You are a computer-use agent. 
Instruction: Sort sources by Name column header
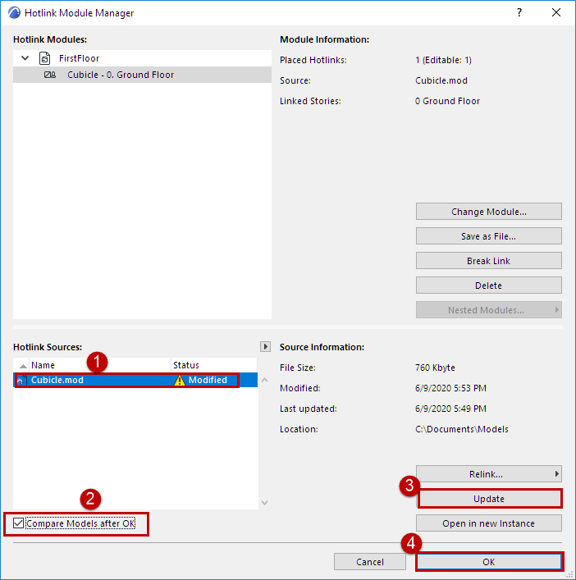click(x=100, y=365)
